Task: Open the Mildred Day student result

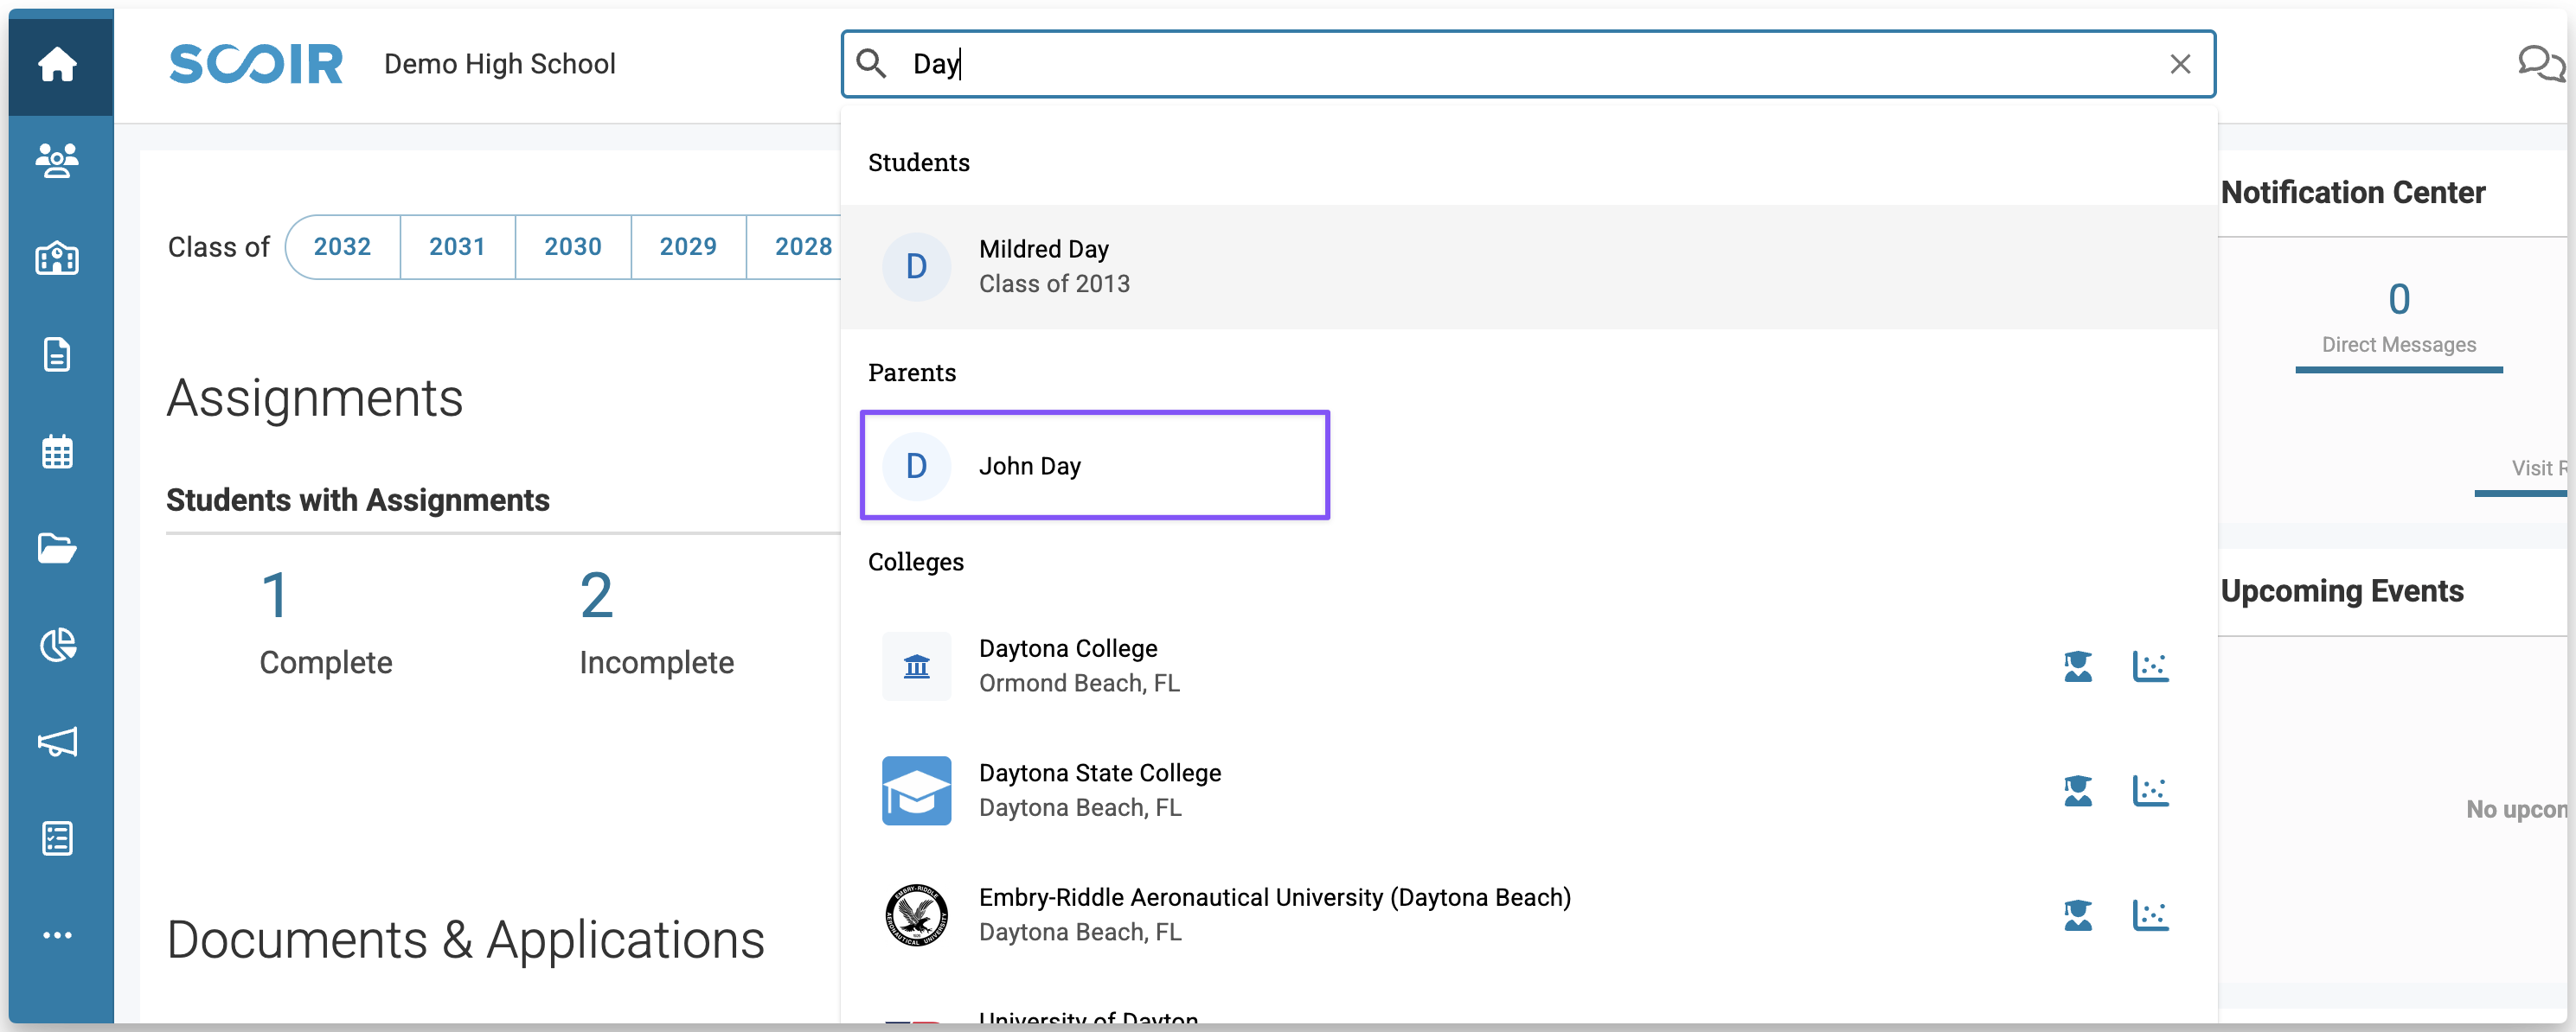Action: click(x=1044, y=265)
